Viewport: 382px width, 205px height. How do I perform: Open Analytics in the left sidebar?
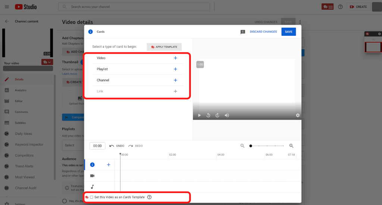coord(21,90)
